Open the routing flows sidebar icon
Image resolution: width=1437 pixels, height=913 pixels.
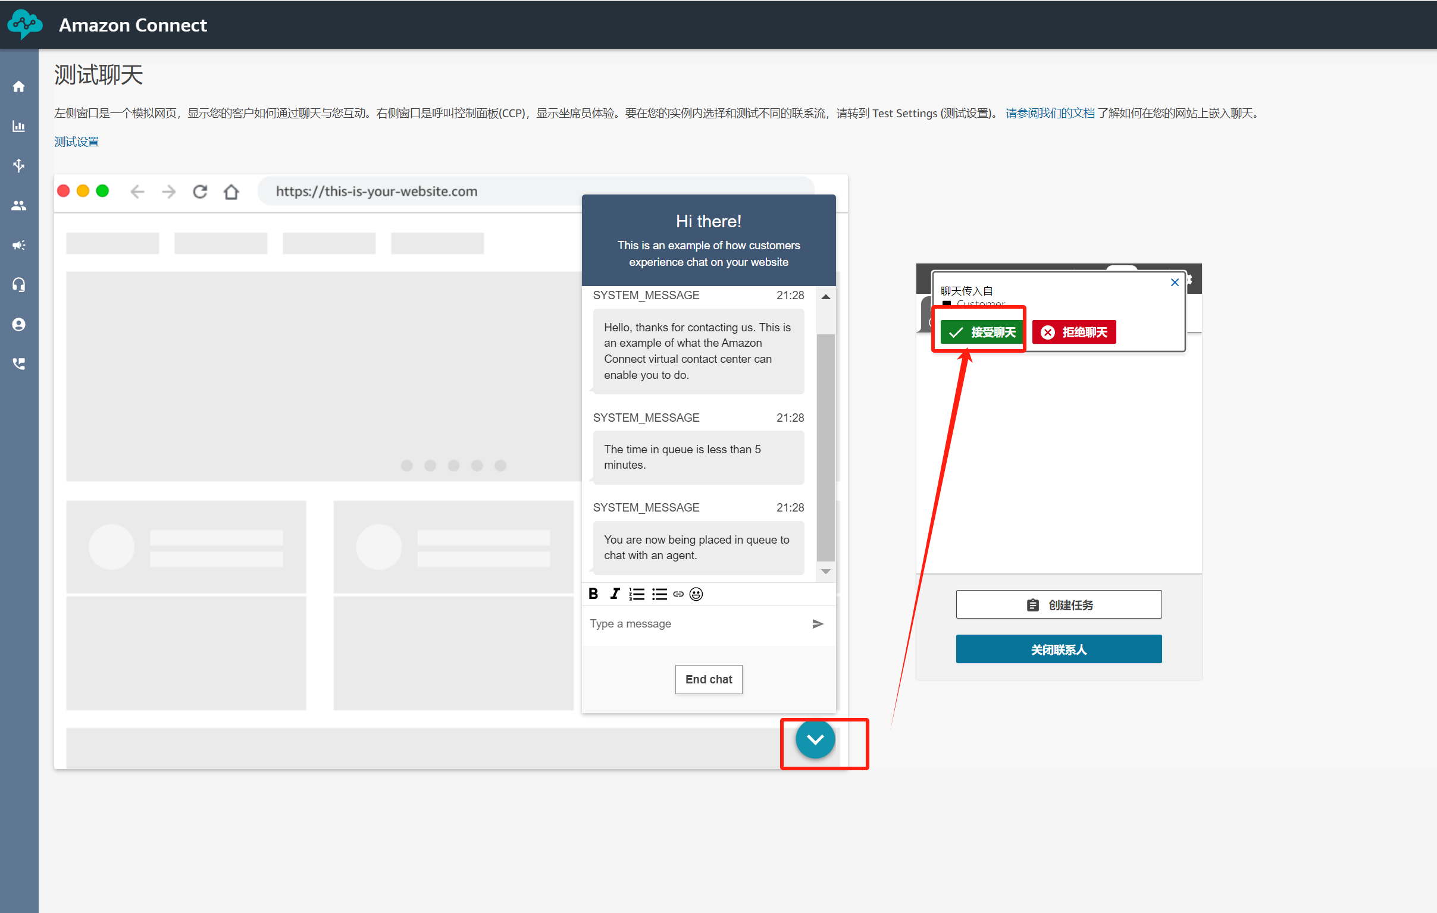pyautogui.click(x=19, y=165)
